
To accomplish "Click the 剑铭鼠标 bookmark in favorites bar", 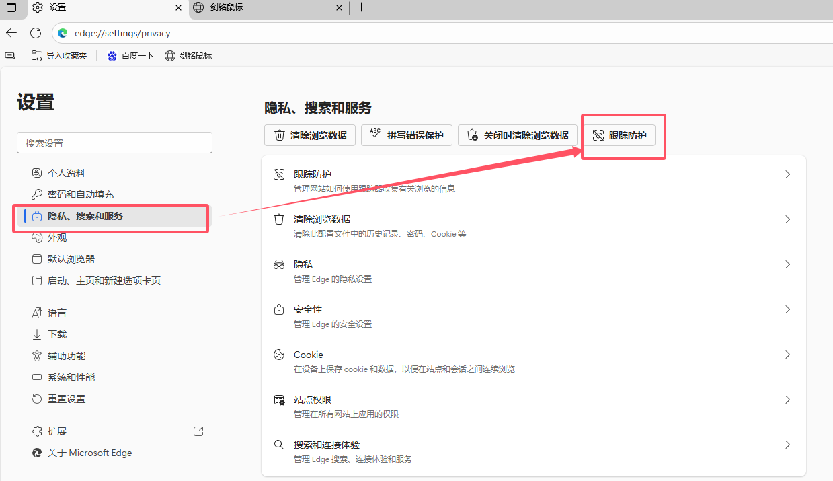I will coord(188,56).
